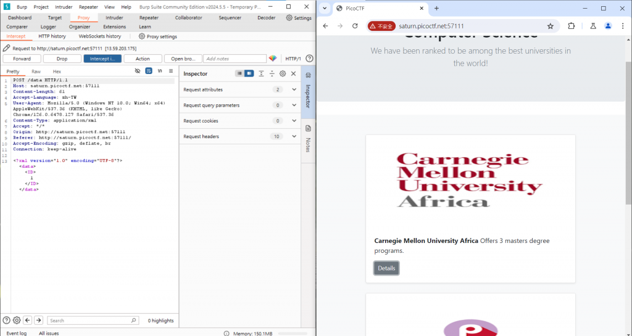Open the Repeater tab

[149, 18]
